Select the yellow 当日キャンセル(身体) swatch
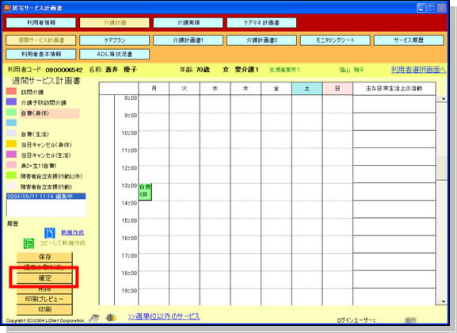Viewport: 457px width, 333px height. [11, 144]
